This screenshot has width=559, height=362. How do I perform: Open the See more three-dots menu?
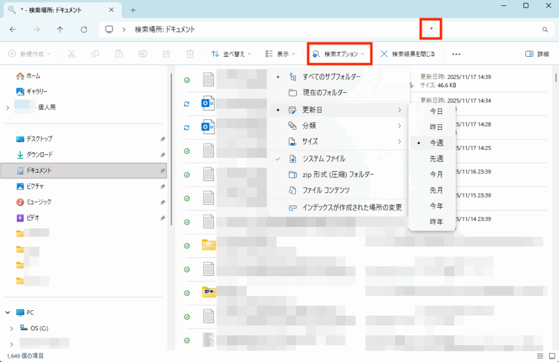pos(456,54)
